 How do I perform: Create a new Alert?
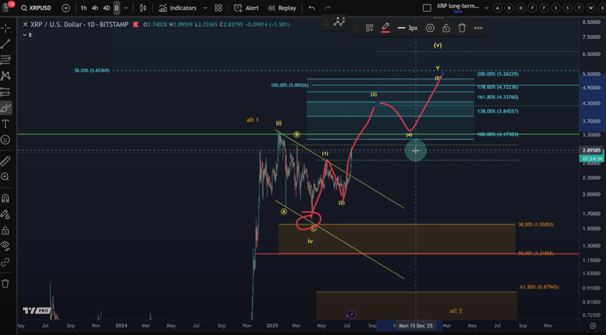point(246,8)
